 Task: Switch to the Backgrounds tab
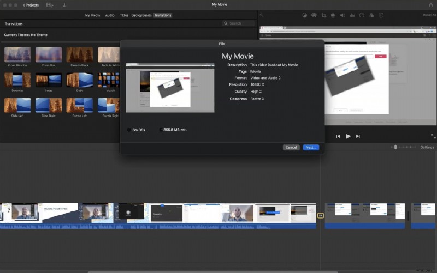point(141,15)
